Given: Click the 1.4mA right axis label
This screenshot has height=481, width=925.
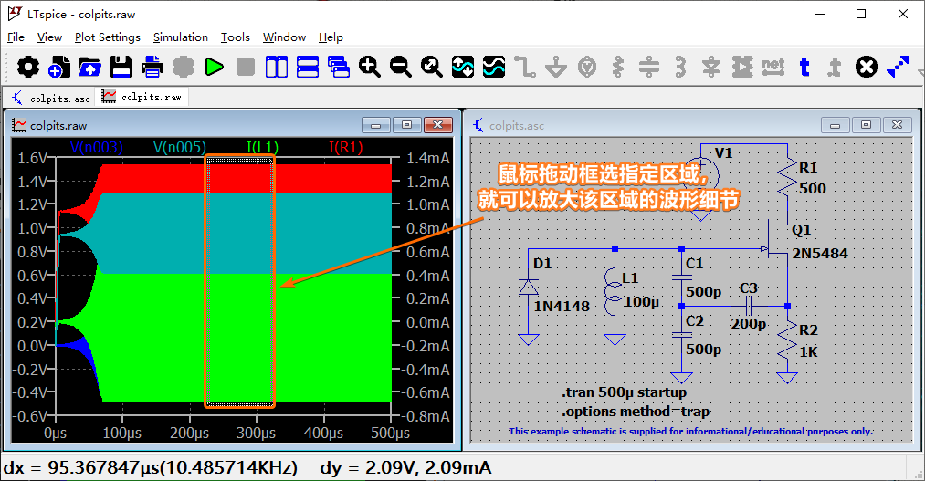Looking at the screenshot, I should pos(428,158).
